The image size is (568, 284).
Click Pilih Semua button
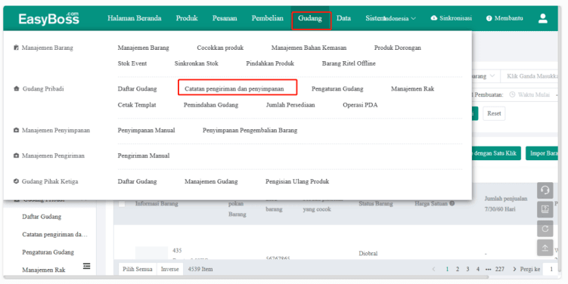point(138,269)
